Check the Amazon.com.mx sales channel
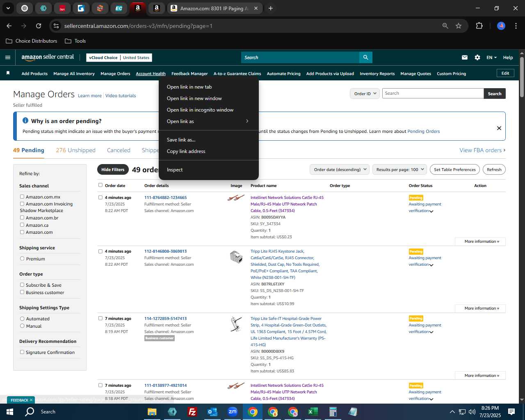This screenshot has height=420, width=525. [22, 197]
